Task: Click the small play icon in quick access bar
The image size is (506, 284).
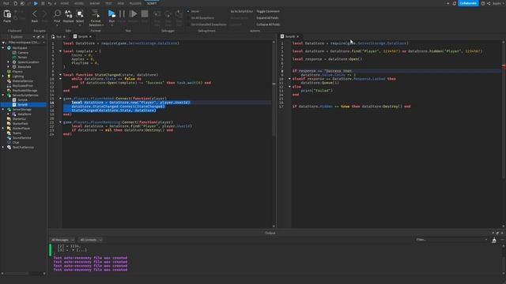Action: coord(36,3)
